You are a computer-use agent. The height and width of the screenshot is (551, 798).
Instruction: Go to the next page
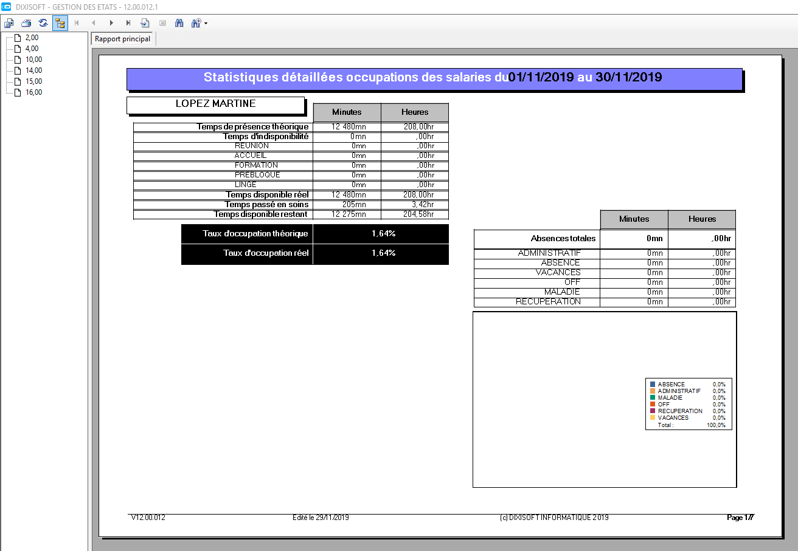point(111,23)
